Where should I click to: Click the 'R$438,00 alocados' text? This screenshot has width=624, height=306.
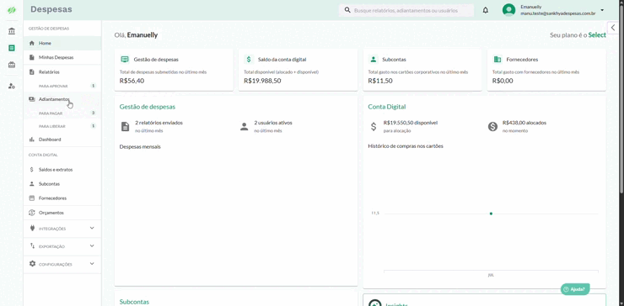(524, 123)
